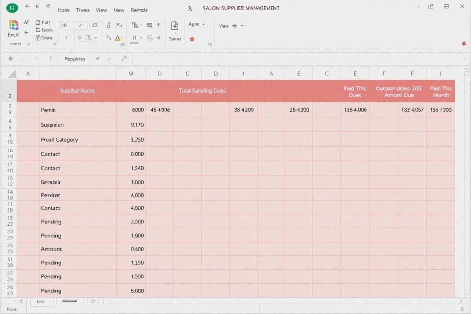Click the share icon in title bar

431,7
